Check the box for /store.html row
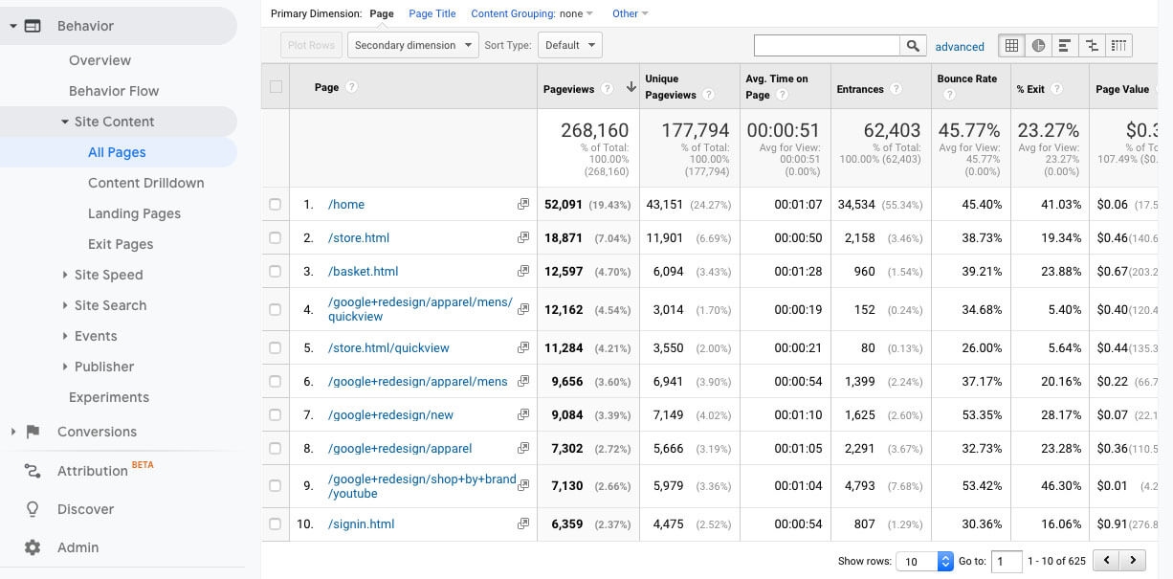Image resolution: width=1173 pixels, height=579 pixels. click(276, 238)
